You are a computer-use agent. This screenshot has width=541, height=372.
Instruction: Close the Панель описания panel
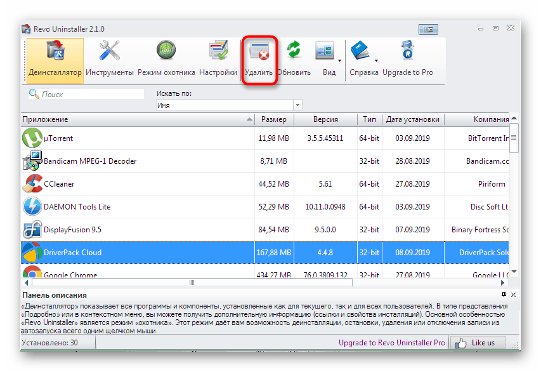coord(513,295)
